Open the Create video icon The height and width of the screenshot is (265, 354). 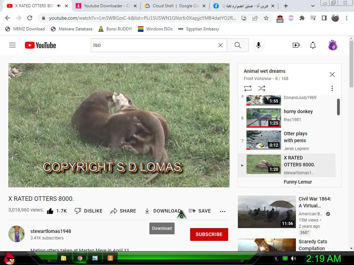click(296, 45)
